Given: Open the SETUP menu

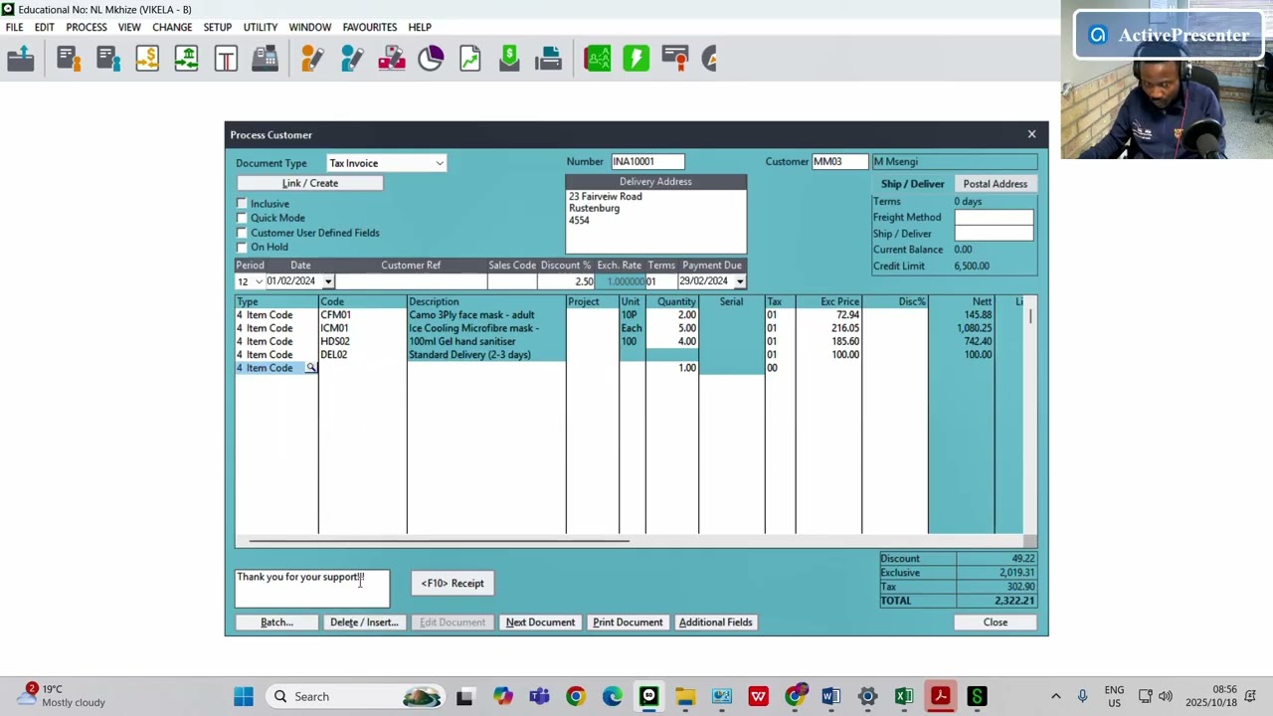Looking at the screenshot, I should pos(218,27).
